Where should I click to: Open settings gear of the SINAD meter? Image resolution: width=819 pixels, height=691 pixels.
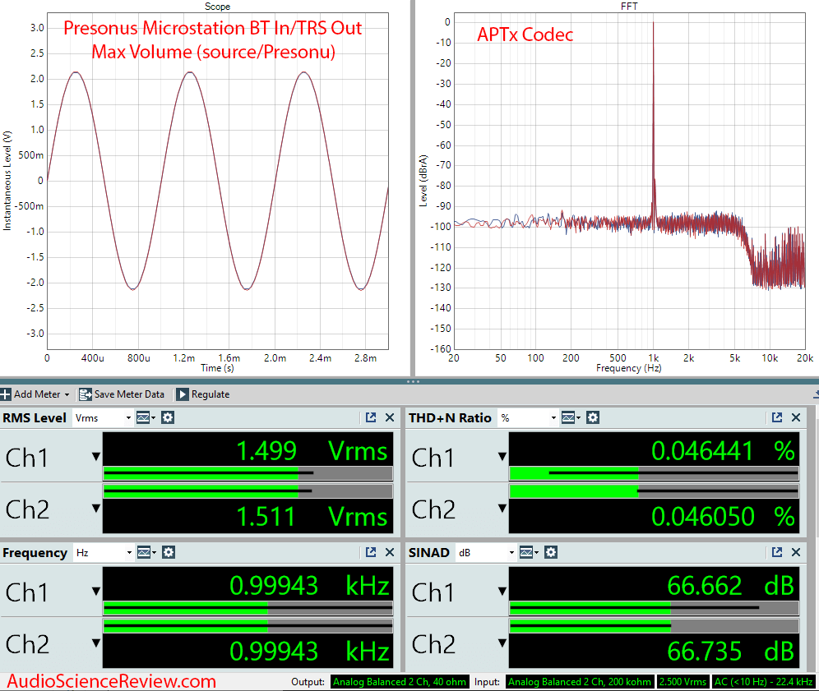551,552
